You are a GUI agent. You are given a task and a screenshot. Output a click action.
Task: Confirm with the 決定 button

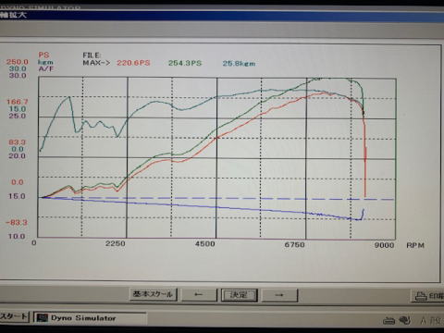pos(239,295)
